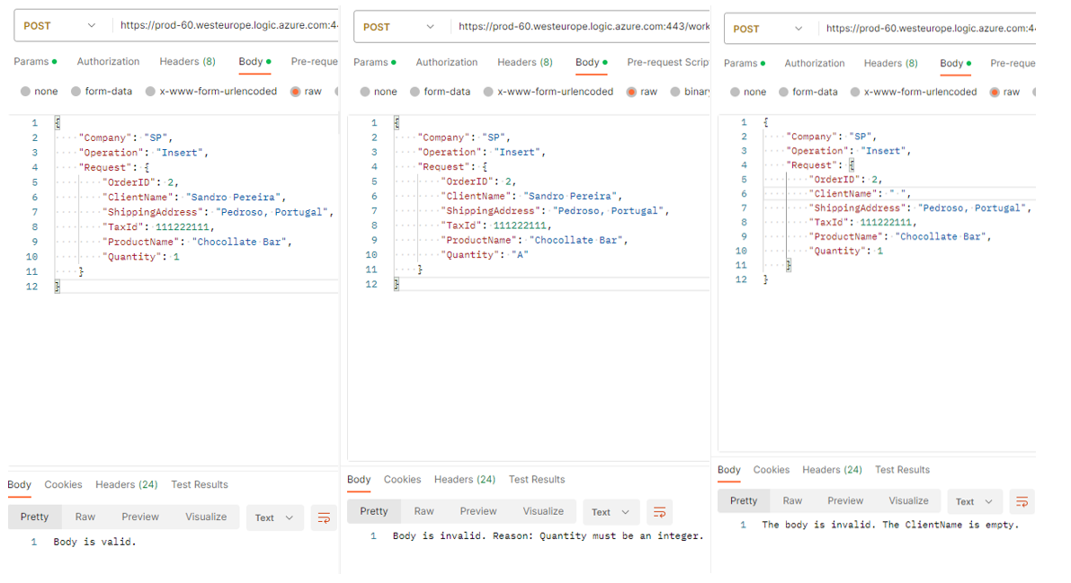Click Raw view in the middle response

click(424, 511)
